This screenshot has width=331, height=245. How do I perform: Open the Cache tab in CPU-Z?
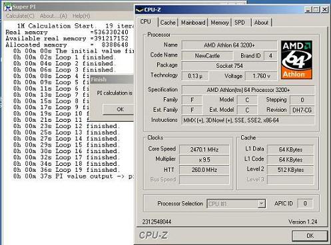pos(168,23)
